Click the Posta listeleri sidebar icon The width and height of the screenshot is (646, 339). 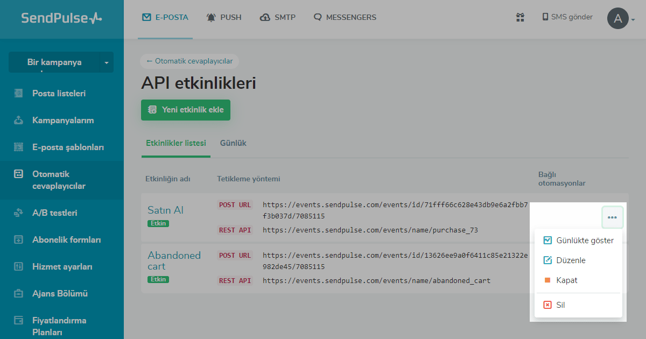(19, 93)
